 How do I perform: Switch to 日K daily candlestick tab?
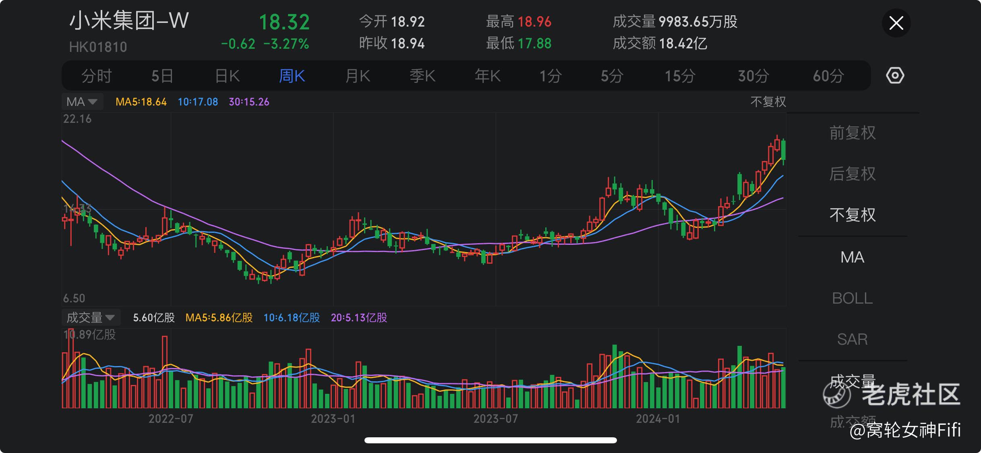tap(227, 76)
